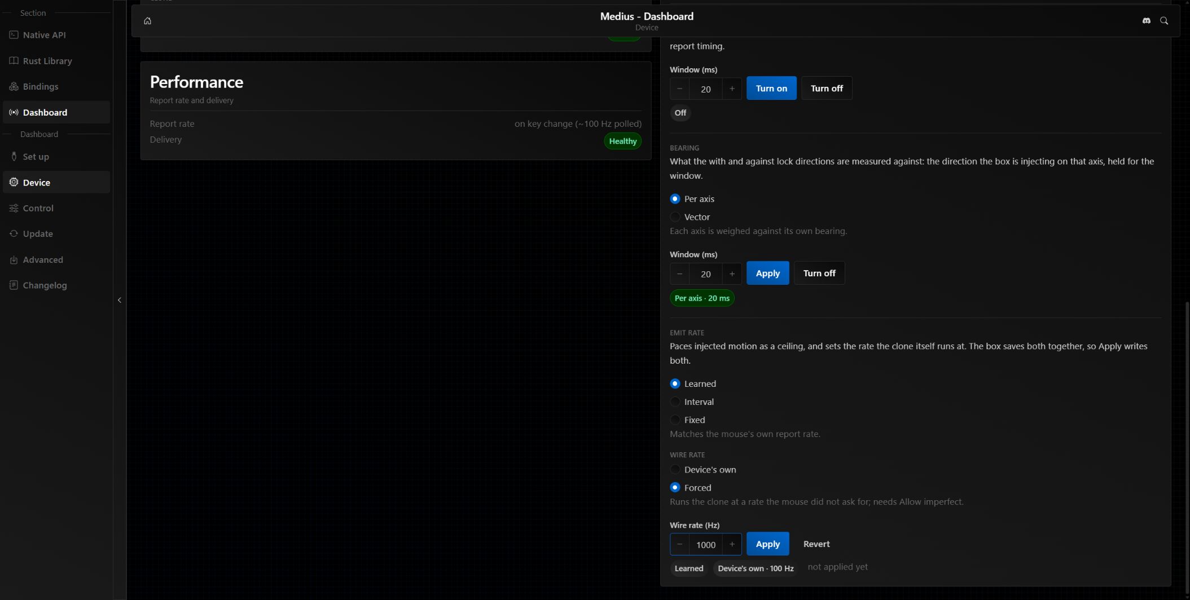The height and width of the screenshot is (600, 1190).
Task: Open search with the magnifier icon
Action: tap(1164, 21)
